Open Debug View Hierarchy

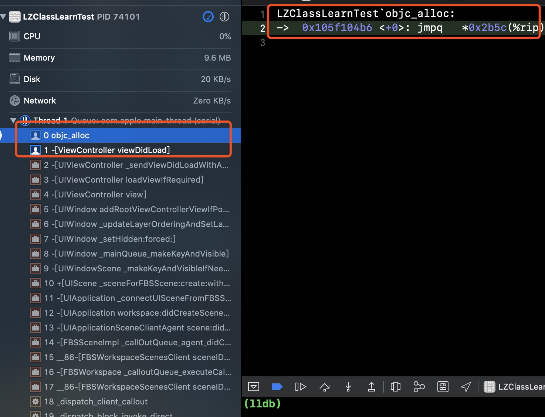(395, 387)
